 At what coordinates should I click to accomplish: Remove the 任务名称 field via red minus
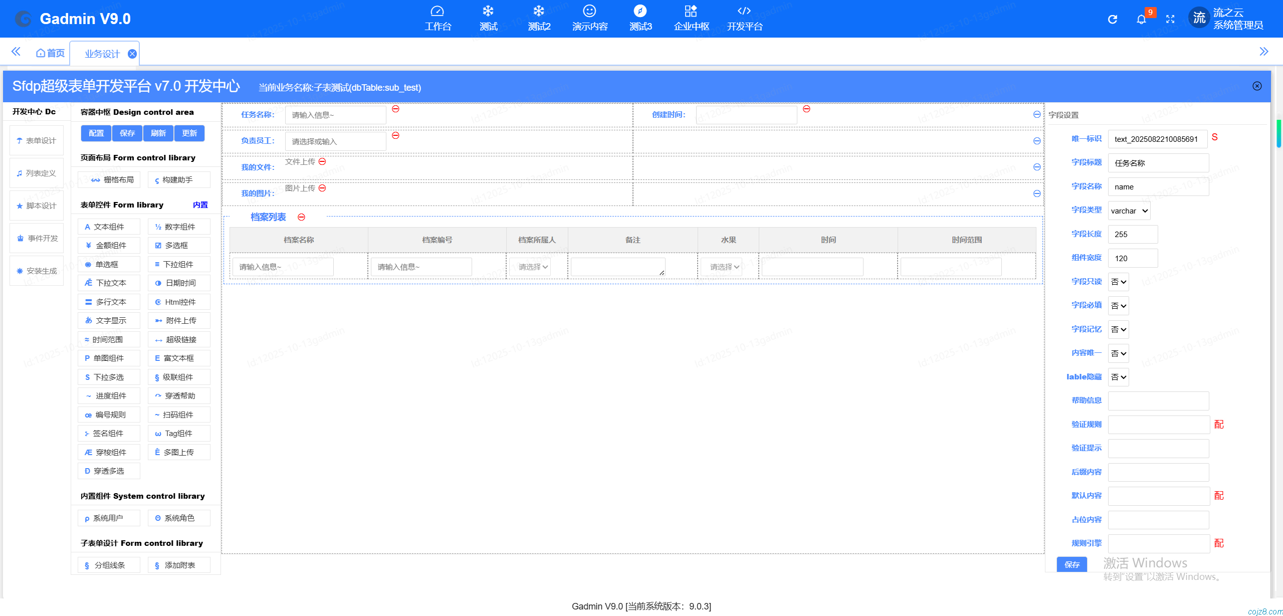[395, 109]
